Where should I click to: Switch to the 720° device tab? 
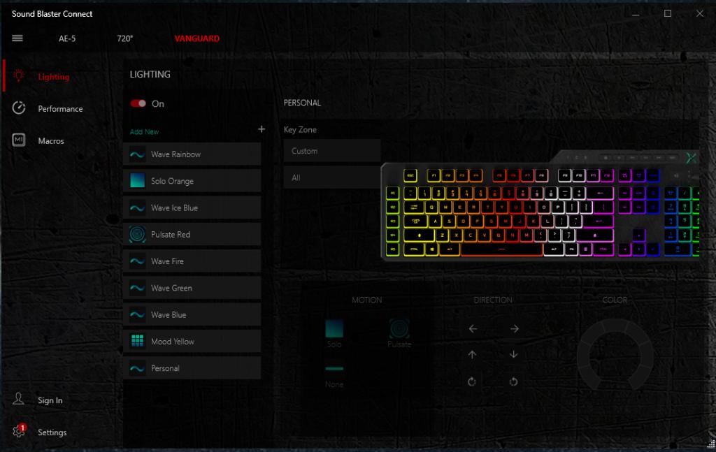pos(125,38)
